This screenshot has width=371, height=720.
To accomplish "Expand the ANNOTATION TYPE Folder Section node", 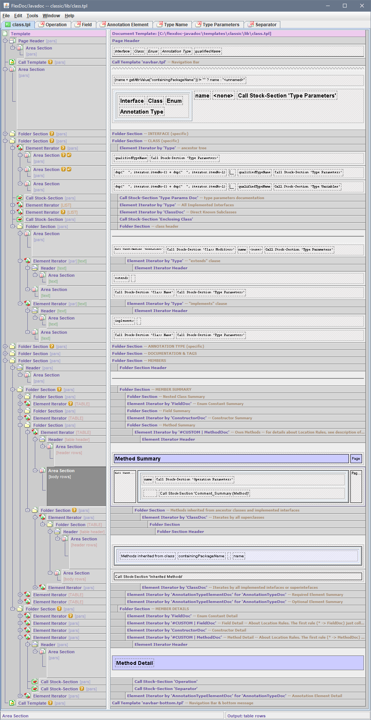I will pos(5,346).
